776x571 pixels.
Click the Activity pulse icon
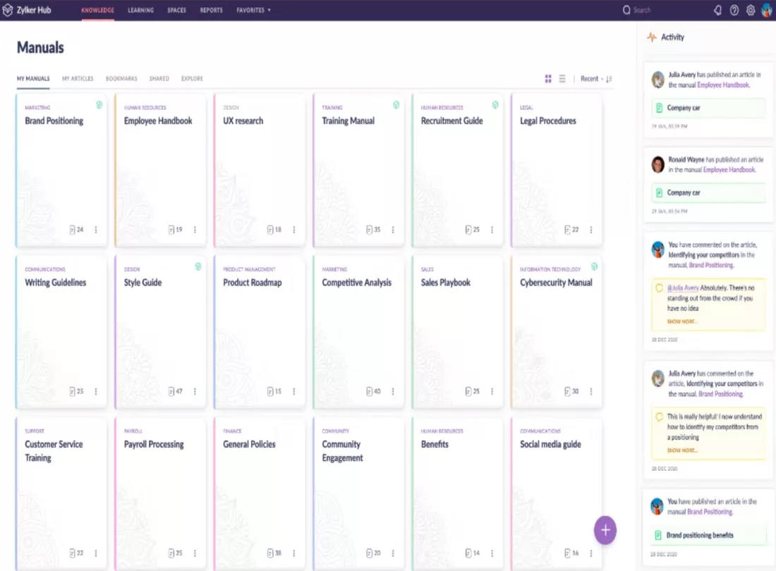click(x=650, y=37)
